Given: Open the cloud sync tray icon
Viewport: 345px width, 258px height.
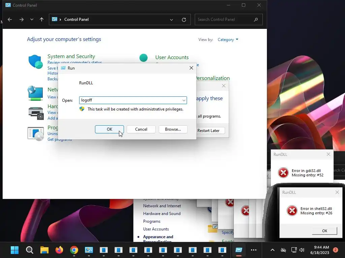Looking at the screenshot, I should pos(283,250).
